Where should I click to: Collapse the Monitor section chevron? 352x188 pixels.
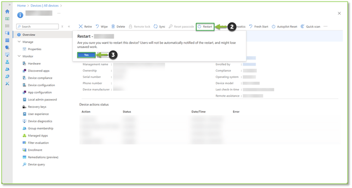pos(19,56)
